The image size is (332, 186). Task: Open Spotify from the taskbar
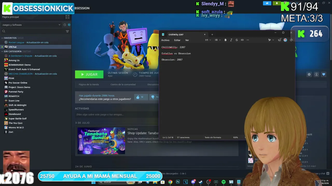224,182
